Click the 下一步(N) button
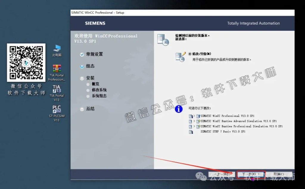Viewport: 305px width, 189px height. (x=250, y=174)
